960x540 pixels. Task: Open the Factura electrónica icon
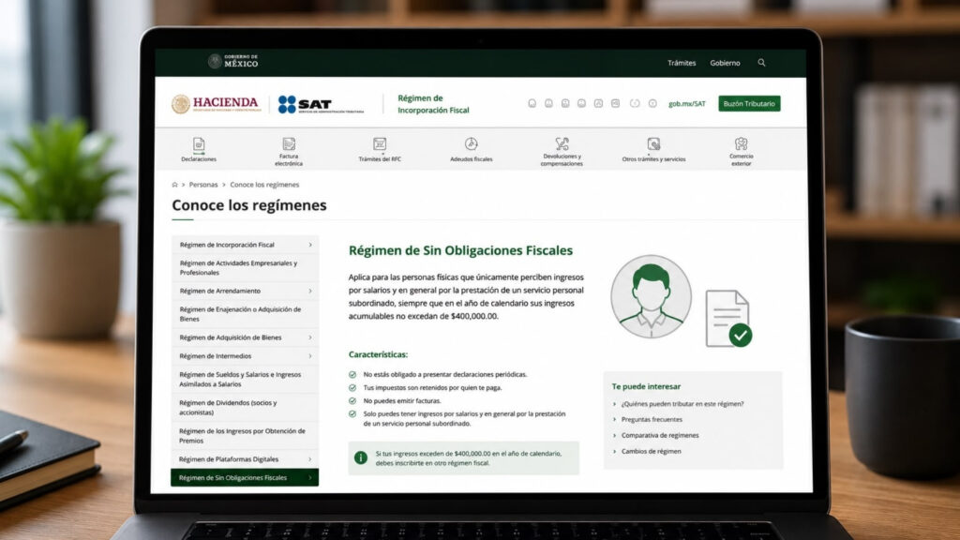[x=289, y=143]
